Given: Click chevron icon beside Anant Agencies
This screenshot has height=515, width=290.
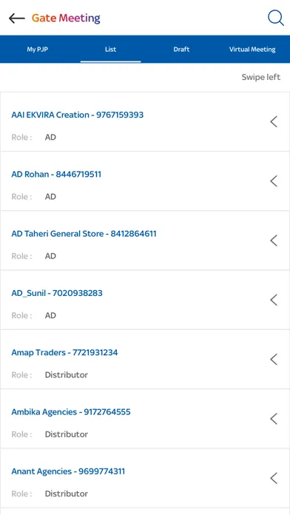Looking at the screenshot, I should (274, 478).
